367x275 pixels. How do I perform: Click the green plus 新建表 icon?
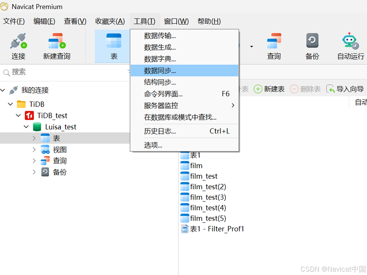coord(258,89)
